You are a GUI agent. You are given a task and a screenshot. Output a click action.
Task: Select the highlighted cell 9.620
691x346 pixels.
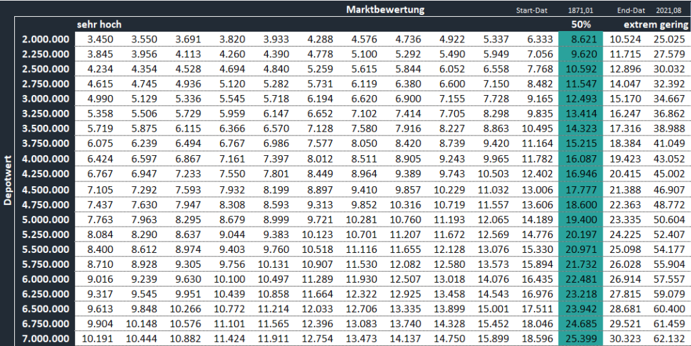(584, 54)
